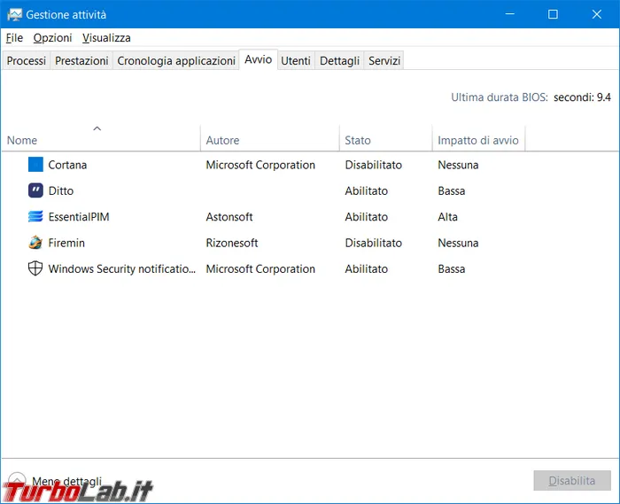Sort by the Nome column header
Viewport: 620px width, 504px height.
(101, 138)
